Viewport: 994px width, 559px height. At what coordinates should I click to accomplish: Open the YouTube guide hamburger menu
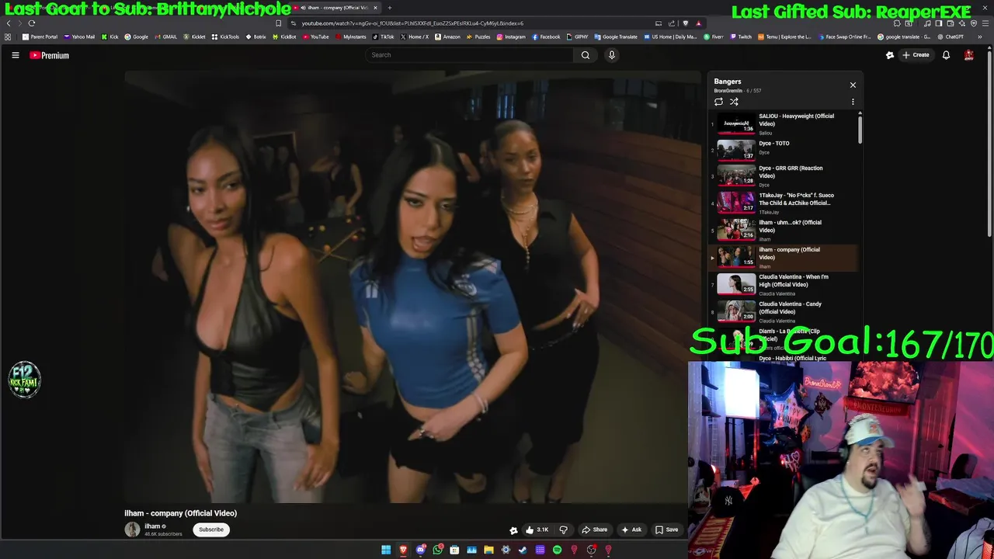pos(15,55)
